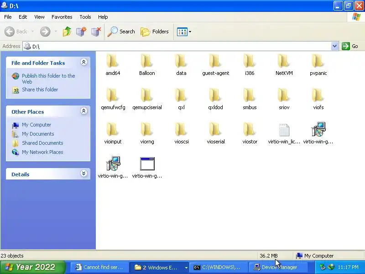
Task: Open the Tools menu
Action: pos(85,17)
